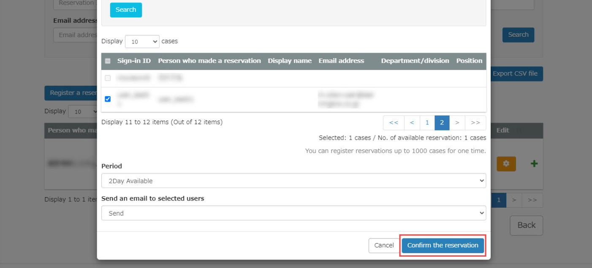The width and height of the screenshot is (592, 268).
Task: Select page 2 in pagination
Action: pos(442,123)
